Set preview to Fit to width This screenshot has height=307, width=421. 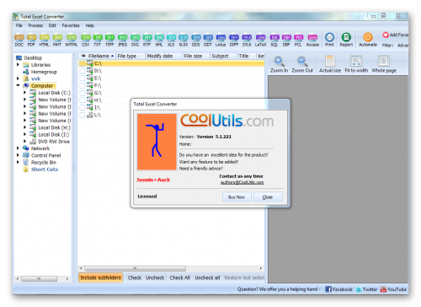356,64
